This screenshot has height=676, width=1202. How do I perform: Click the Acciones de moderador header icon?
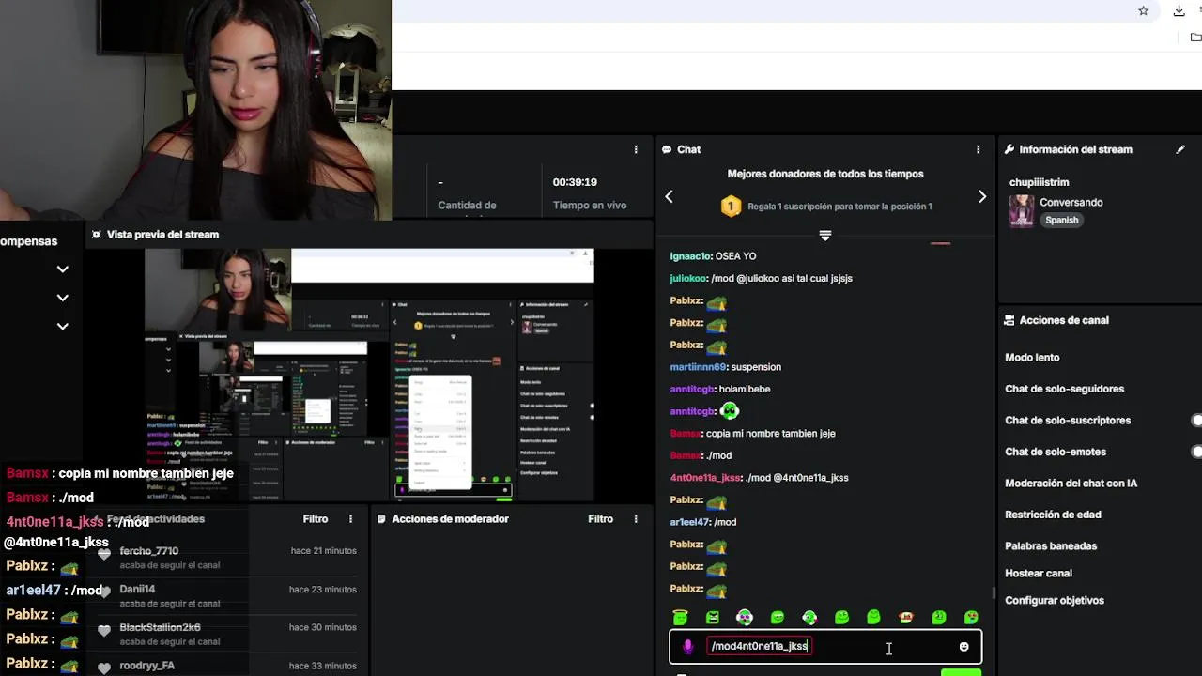click(x=381, y=519)
